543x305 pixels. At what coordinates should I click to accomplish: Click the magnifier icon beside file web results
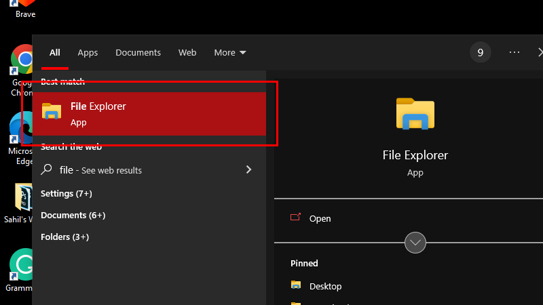[46, 169]
